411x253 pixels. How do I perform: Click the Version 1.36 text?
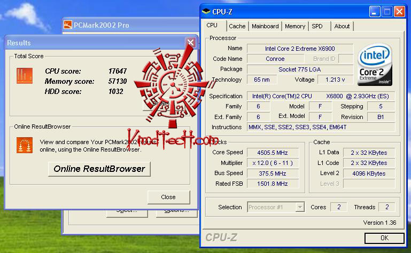(x=379, y=223)
